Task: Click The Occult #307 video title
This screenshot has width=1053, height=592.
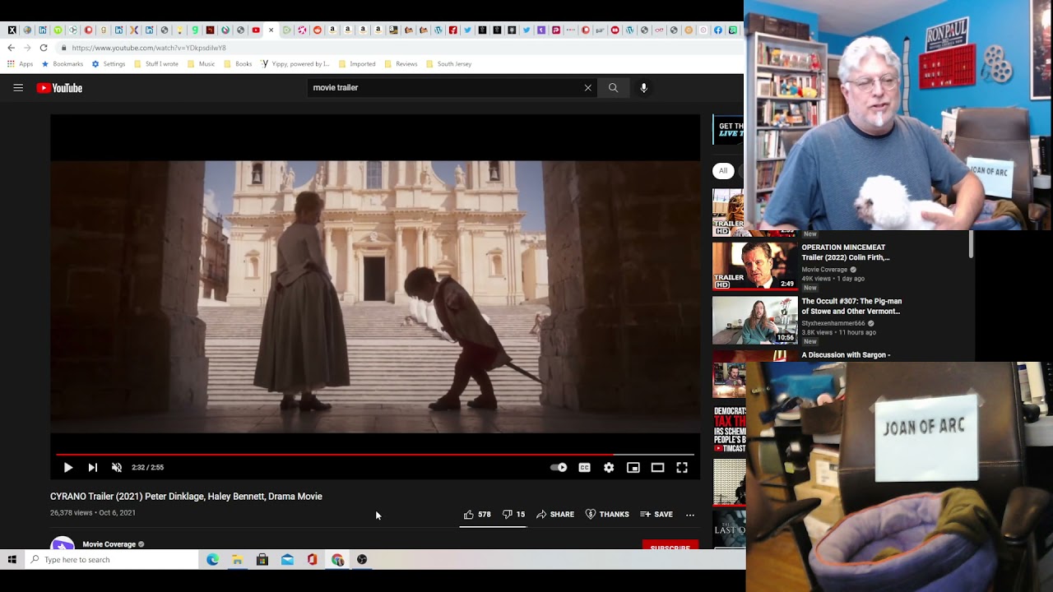Action: point(851,307)
